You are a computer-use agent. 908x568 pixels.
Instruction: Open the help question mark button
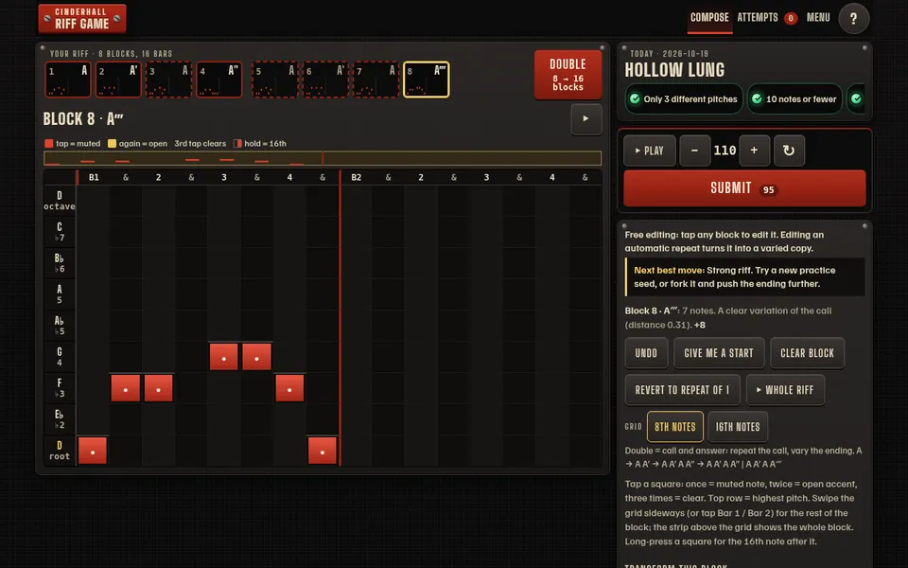pyautogui.click(x=853, y=19)
